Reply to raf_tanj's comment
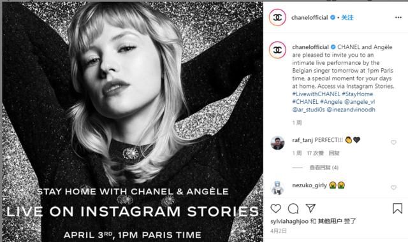The image size is (408, 242). coord(334,153)
